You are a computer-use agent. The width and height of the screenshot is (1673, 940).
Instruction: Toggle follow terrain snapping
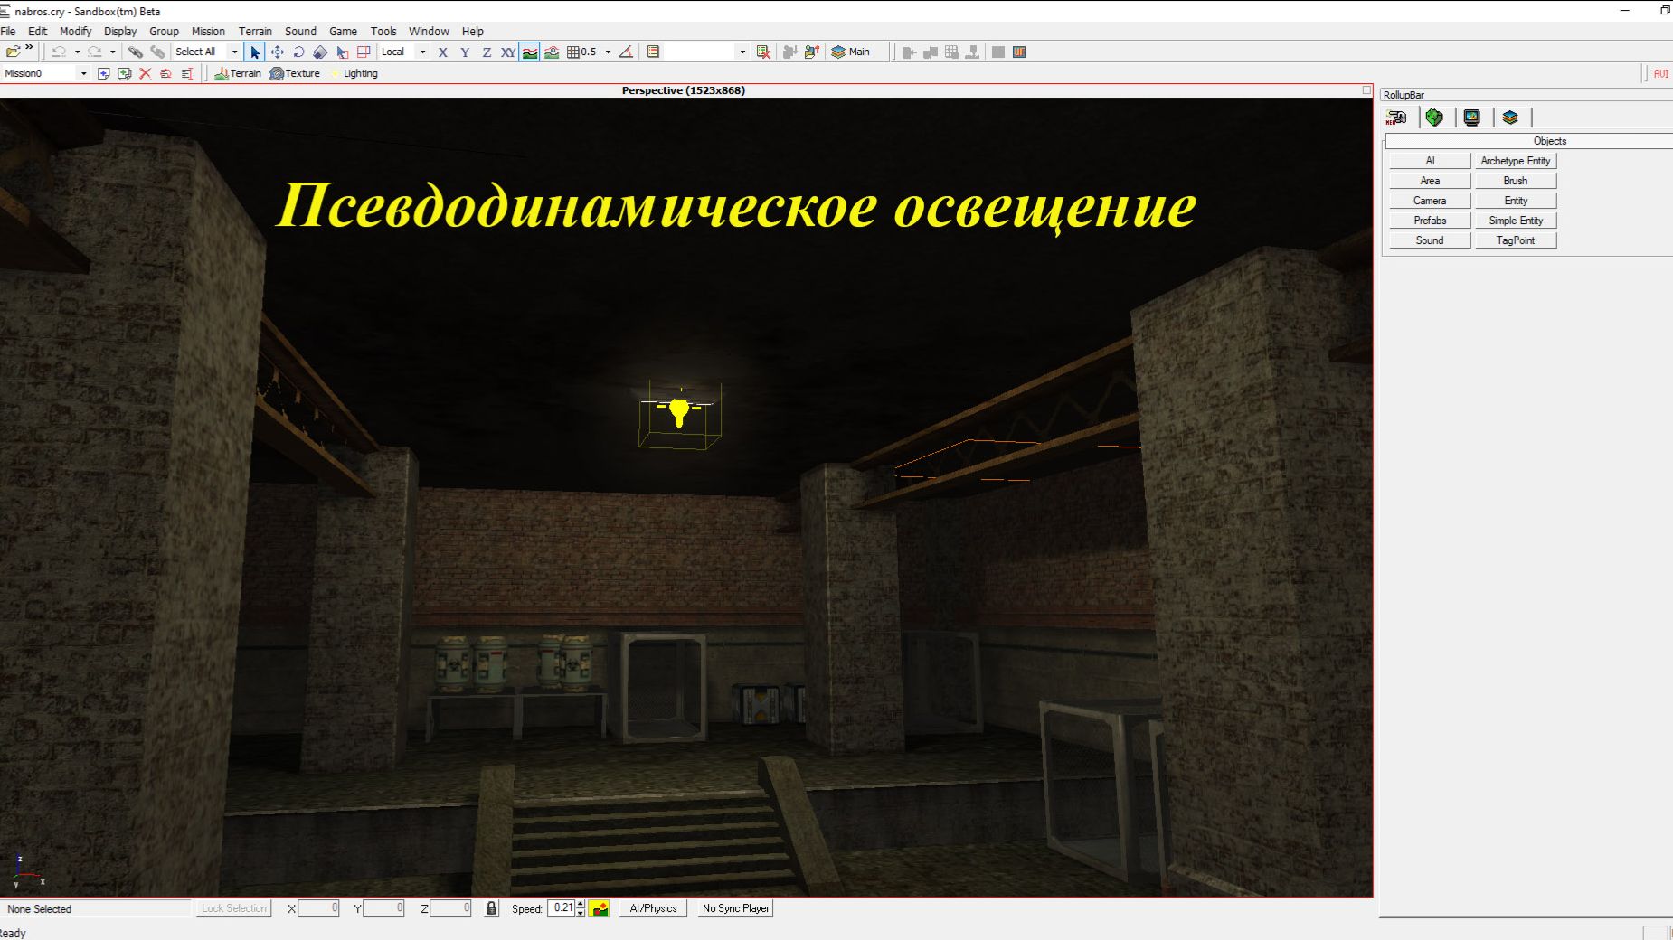pyautogui.click(x=529, y=52)
